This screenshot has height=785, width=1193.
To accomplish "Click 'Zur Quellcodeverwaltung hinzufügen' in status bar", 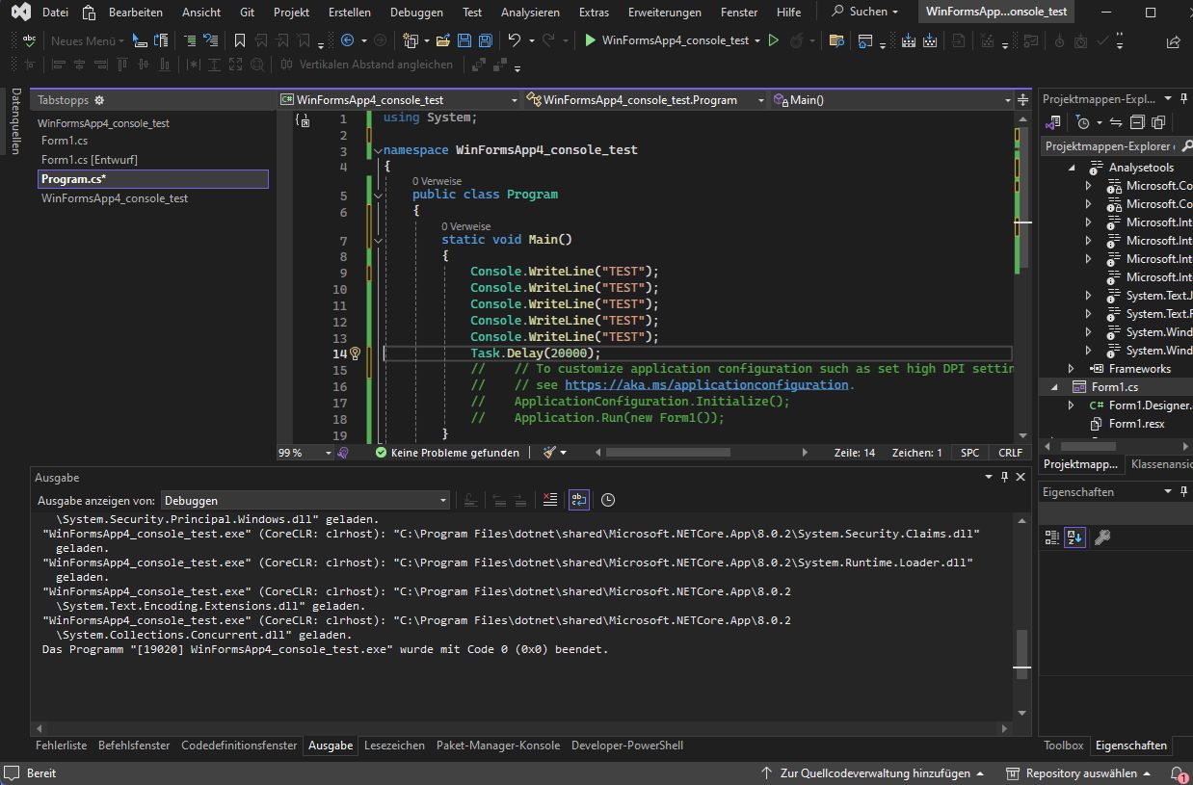I will (874, 773).
